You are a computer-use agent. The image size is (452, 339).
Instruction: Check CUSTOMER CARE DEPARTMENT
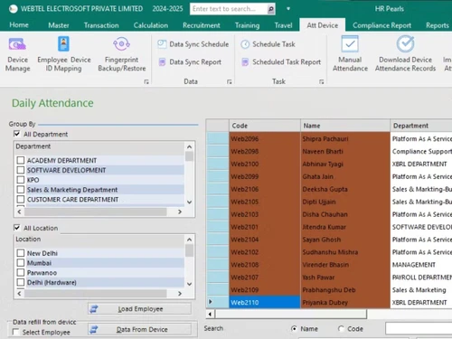pyautogui.click(x=21, y=199)
